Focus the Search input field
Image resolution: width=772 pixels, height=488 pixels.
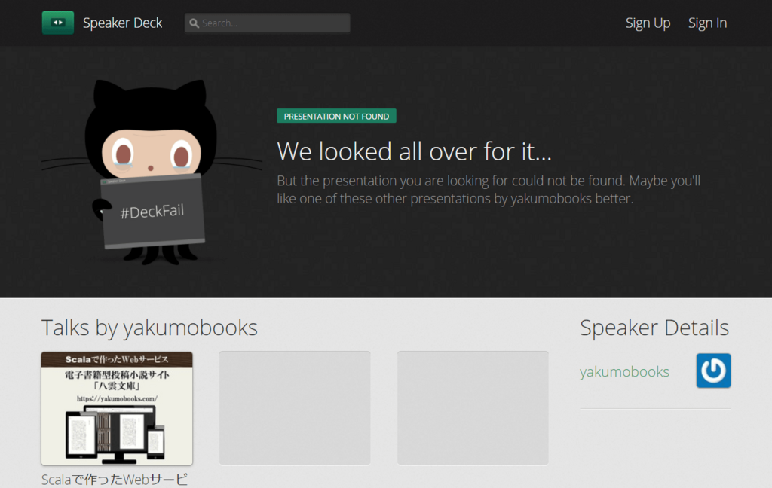268,23
